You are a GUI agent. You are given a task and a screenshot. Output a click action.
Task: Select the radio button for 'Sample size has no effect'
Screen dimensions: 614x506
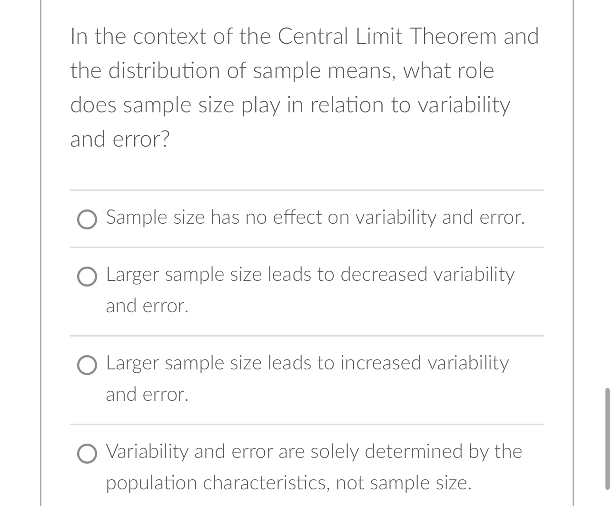click(x=87, y=219)
